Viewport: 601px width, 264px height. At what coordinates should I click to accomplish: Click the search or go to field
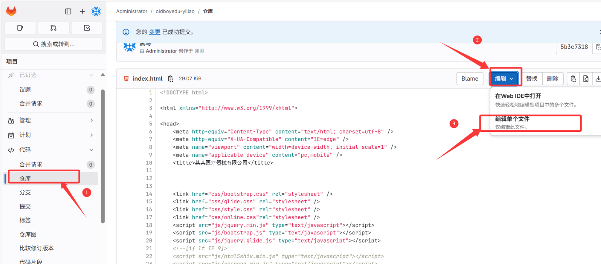pyautogui.click(x=54, y=44)
